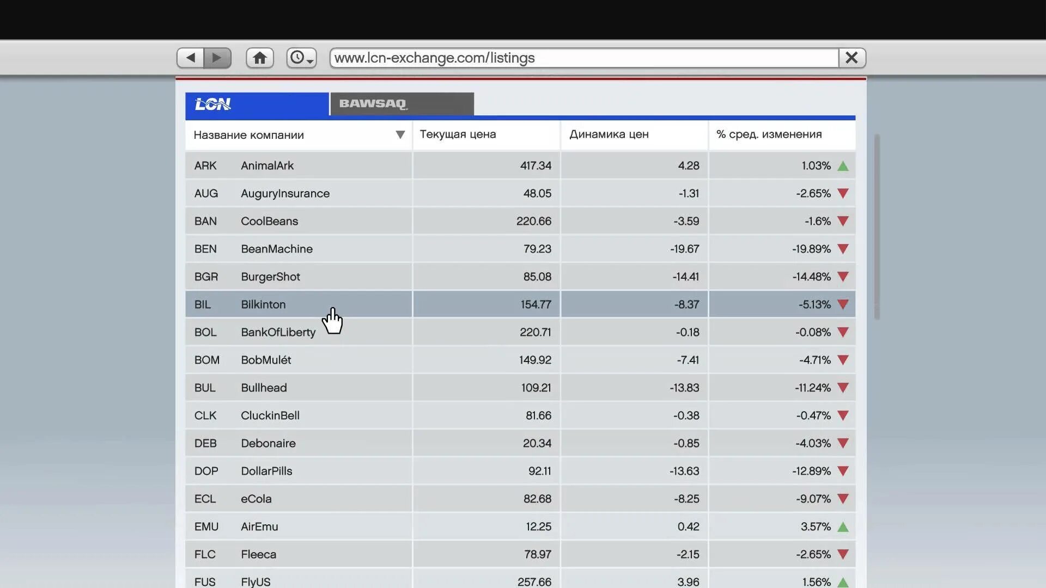Click the browser back arrow button

(x=190, y=58)
